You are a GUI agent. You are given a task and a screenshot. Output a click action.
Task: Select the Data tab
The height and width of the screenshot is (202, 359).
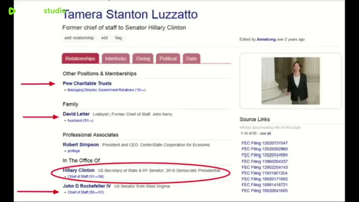point(191,58)
